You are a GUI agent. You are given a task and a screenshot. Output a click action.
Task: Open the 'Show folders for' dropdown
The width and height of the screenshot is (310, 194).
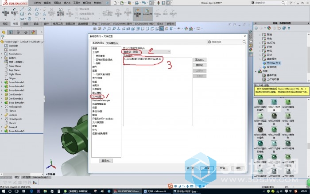pos(146,52)
